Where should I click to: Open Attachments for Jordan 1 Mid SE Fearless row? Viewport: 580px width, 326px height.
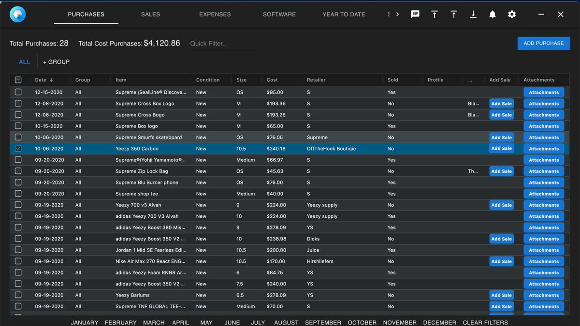tap(544, 250)
